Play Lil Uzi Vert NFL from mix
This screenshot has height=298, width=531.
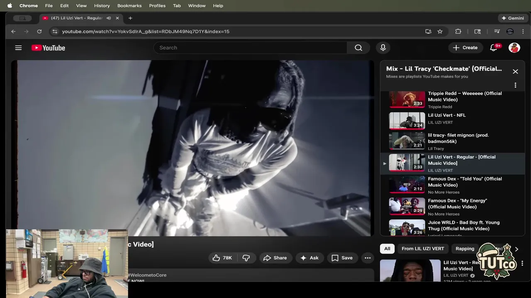452,120
